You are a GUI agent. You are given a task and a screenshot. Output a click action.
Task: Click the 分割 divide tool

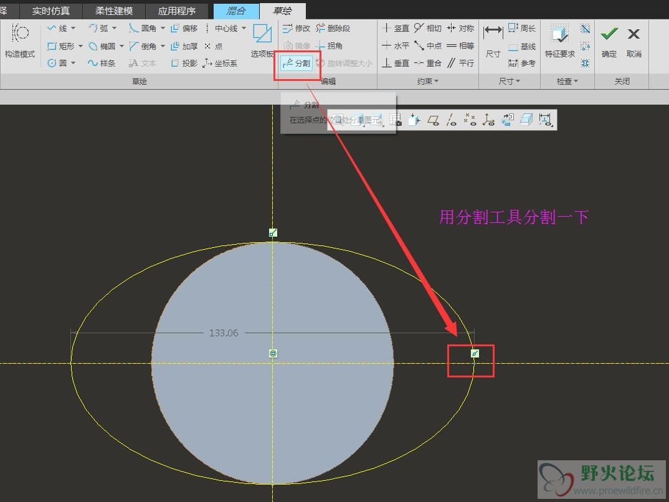click(297, 63)
